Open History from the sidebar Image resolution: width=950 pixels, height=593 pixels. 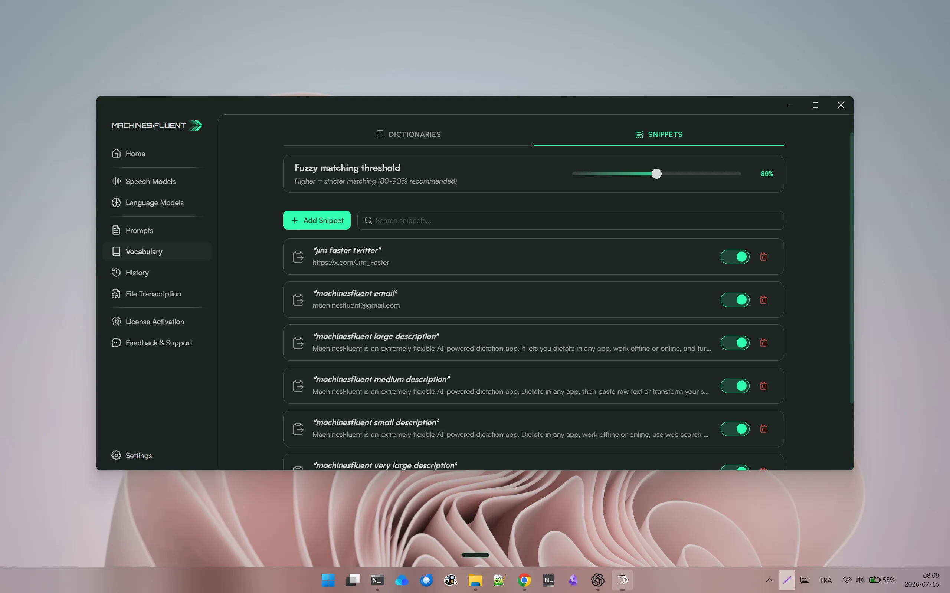pos(157,273)
